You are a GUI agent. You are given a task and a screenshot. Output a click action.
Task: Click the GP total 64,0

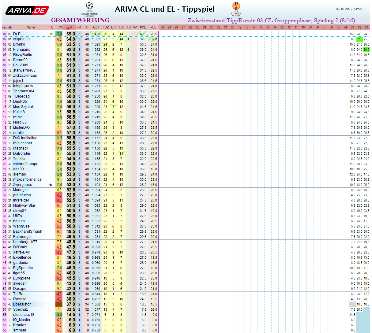(70, 39)
